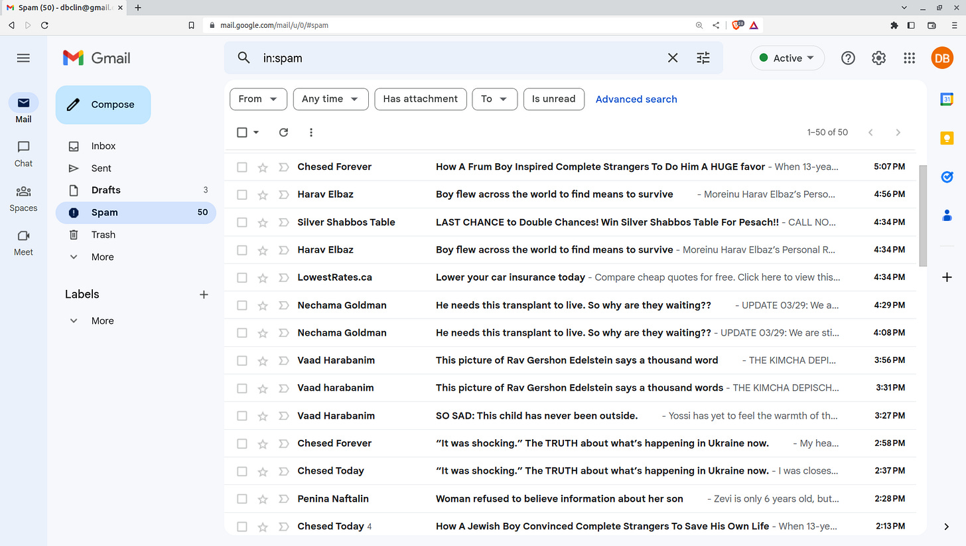
Task: Show side panel with bottom-right arrow
Action: [947, 527]
